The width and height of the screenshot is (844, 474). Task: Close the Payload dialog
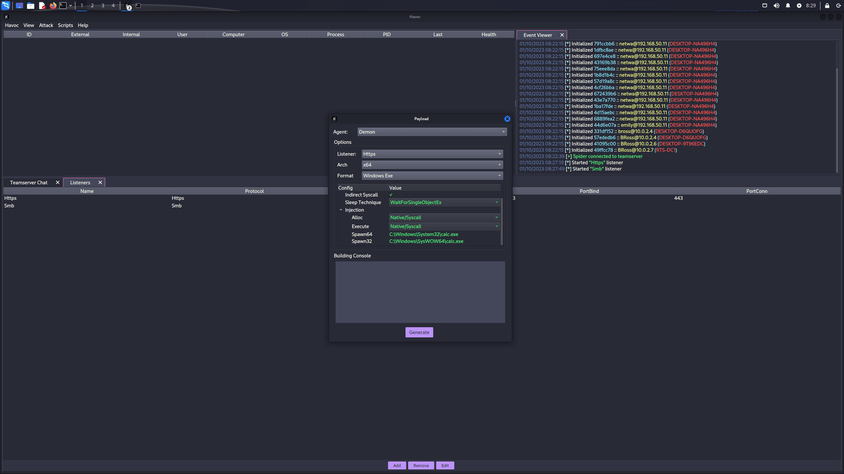pyautogui.click(x=507, y=119)
